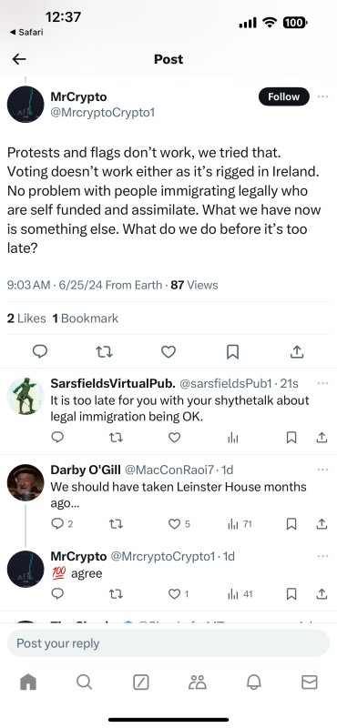Viewport: 337px width, 728px height.
Task: Open more options for MrCrypto's main post
Action: pos(322,96)
